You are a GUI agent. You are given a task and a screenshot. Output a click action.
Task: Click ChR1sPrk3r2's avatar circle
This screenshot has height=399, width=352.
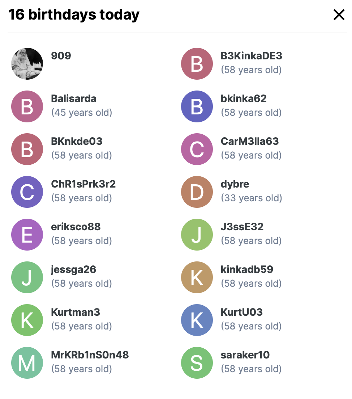tap(27, 192)
